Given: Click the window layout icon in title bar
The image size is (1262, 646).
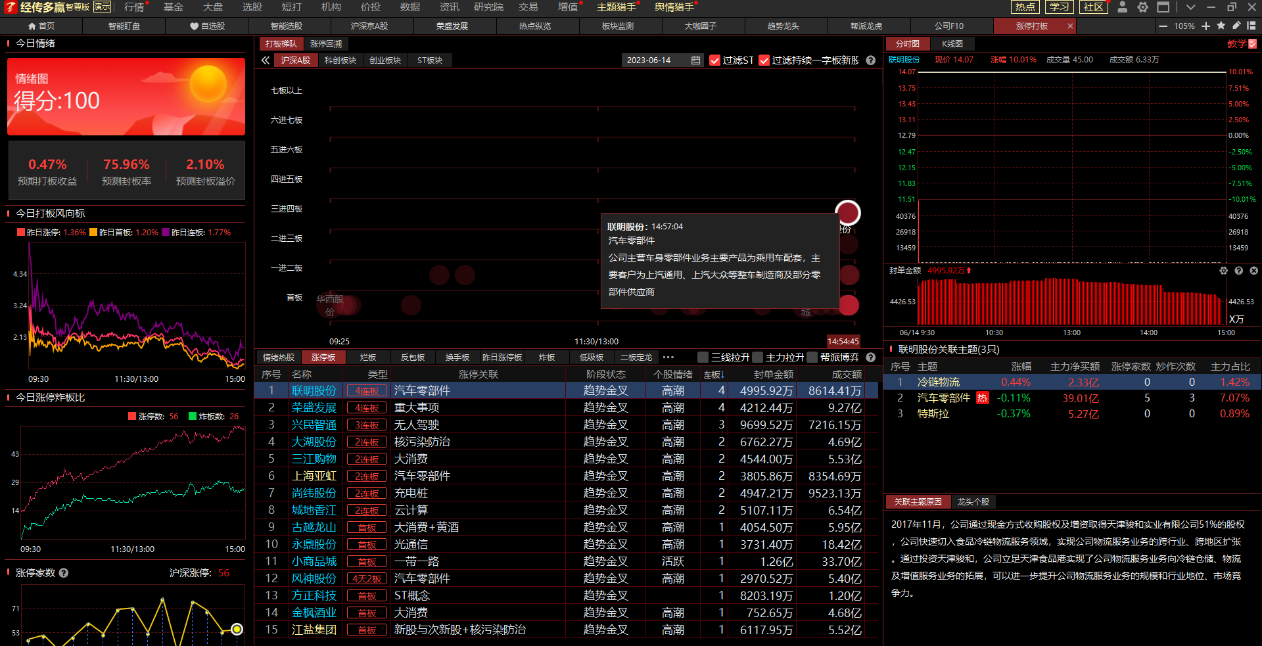Looking at the screenshot, I should click(1163, 7).
